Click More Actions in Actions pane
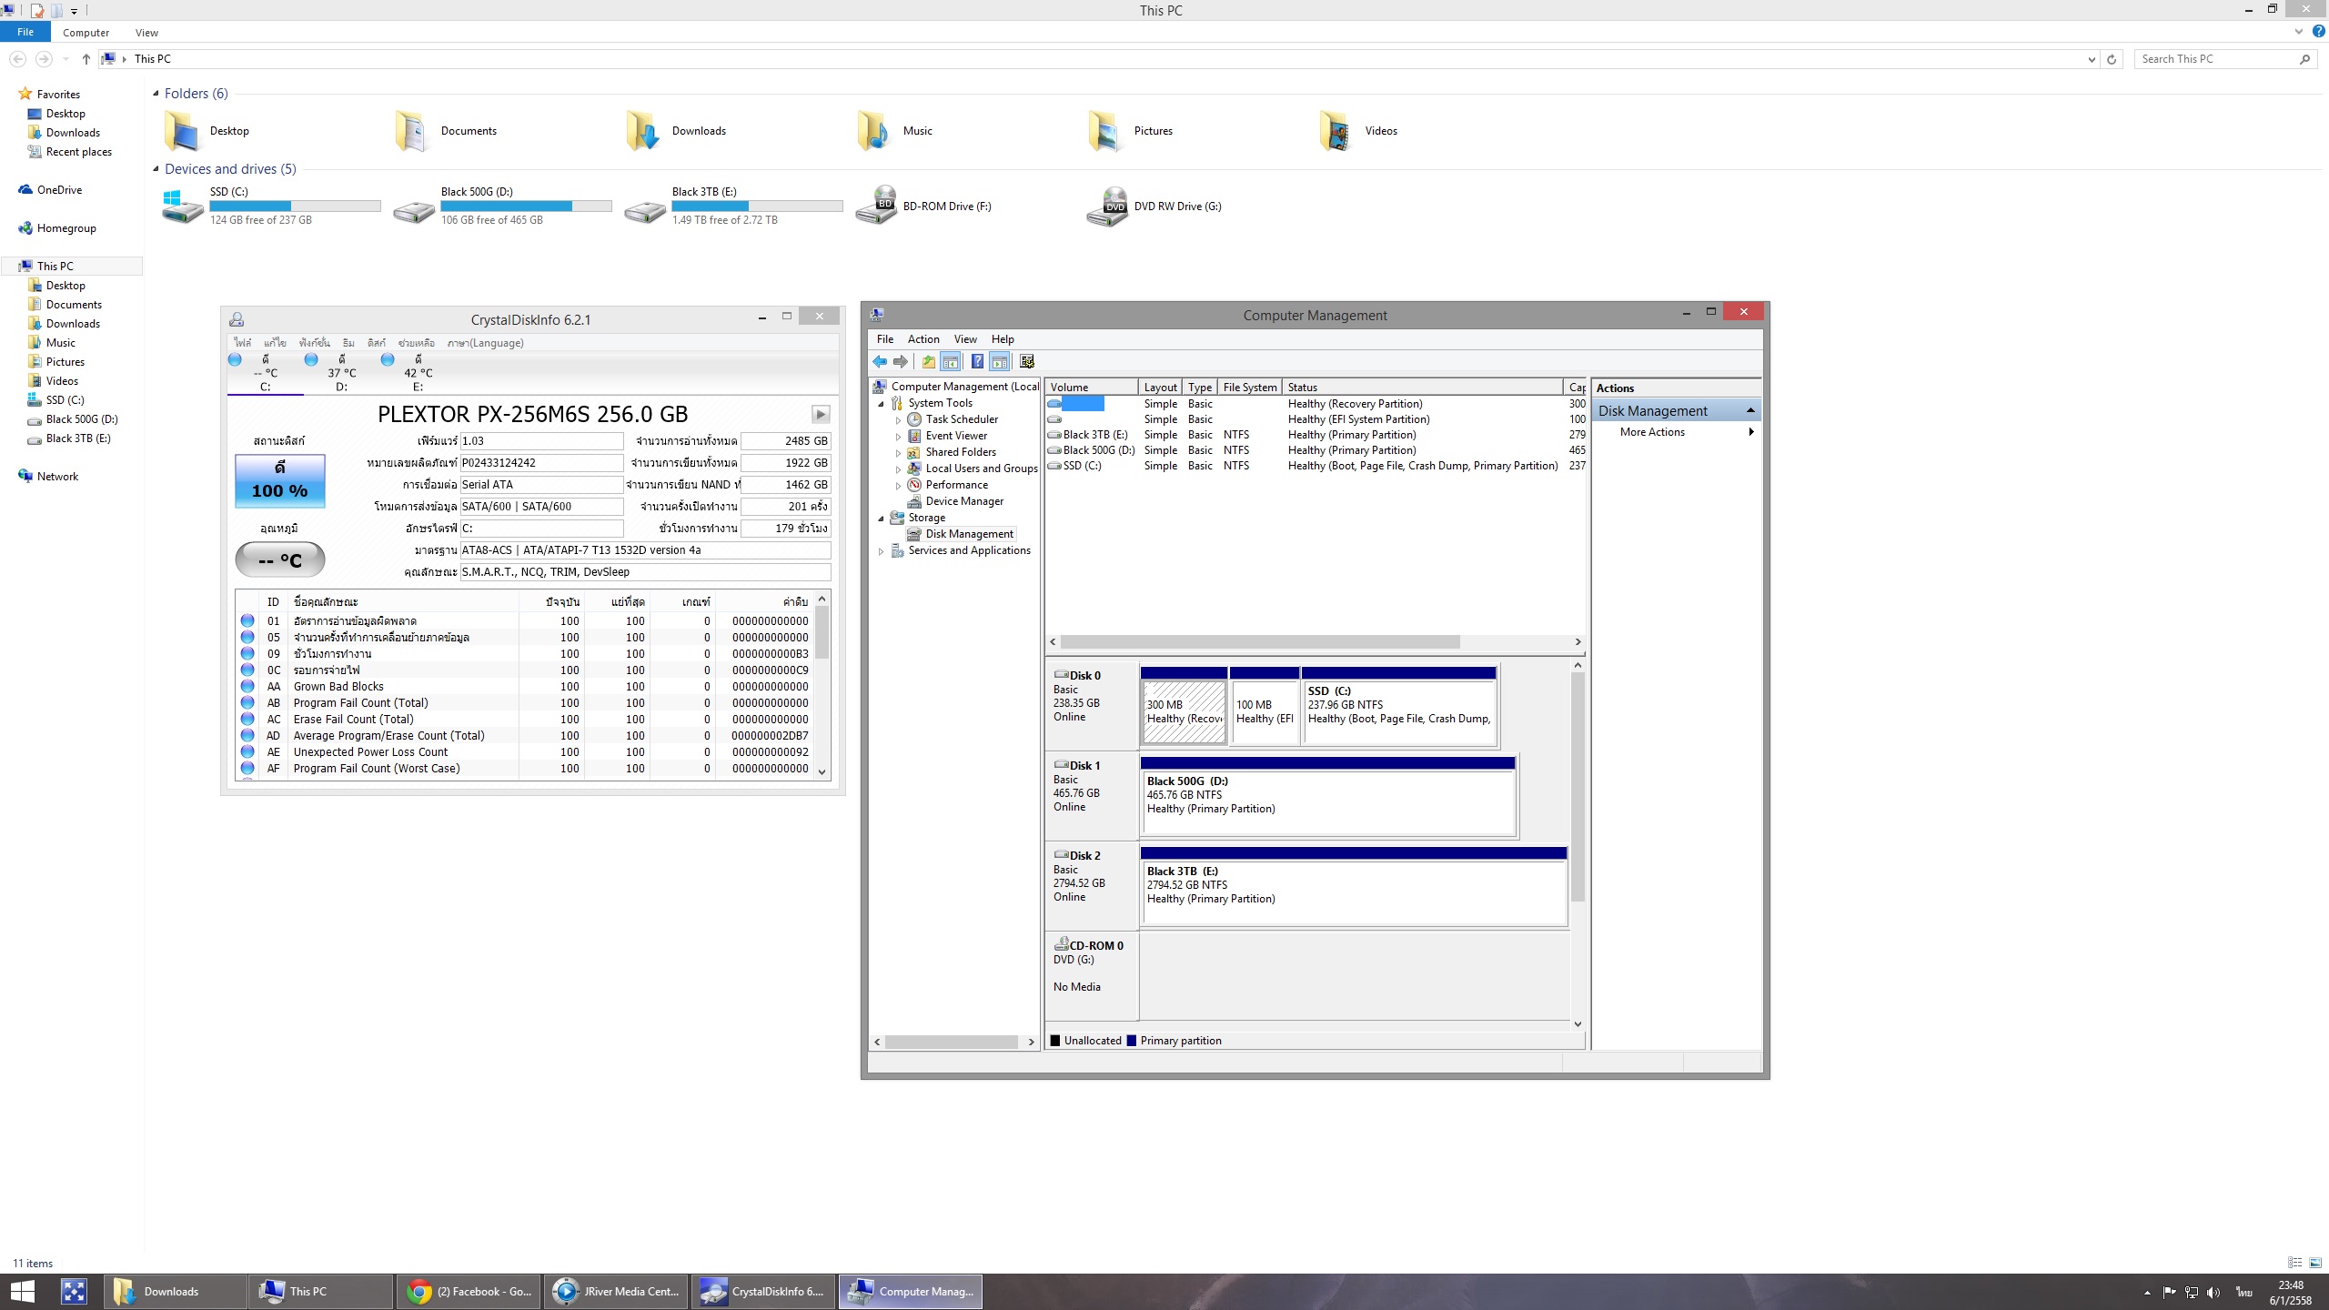The height and width of the screenshot is (1310, 2329). (1652, 432)
